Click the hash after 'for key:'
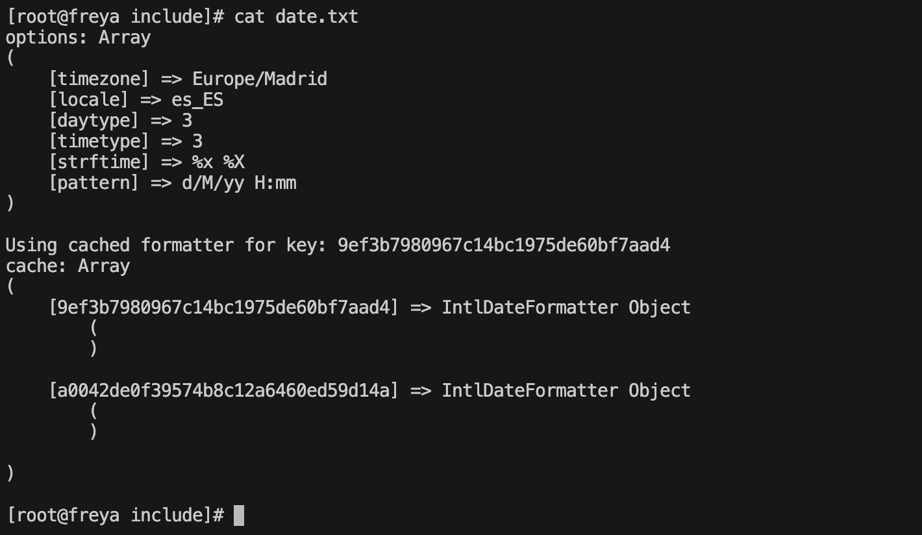Screen dimensions: 922x535 click(x=504, y=245)
